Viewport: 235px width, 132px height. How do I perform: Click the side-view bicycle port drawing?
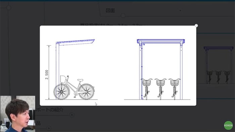click(x=72, y=70)
